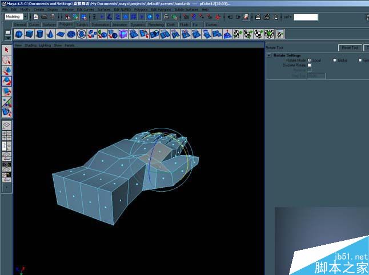This screenshot has height=275, width=369.
Task: Toggle snap to view planes icon
Action: click(210, 17)
